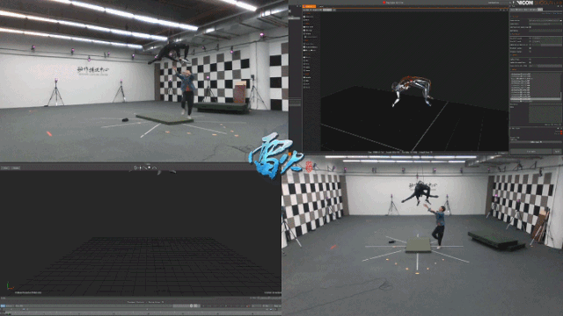563x316 pixels.
Task: Collapse the orange takes list section header
Action: coord(515,69)
